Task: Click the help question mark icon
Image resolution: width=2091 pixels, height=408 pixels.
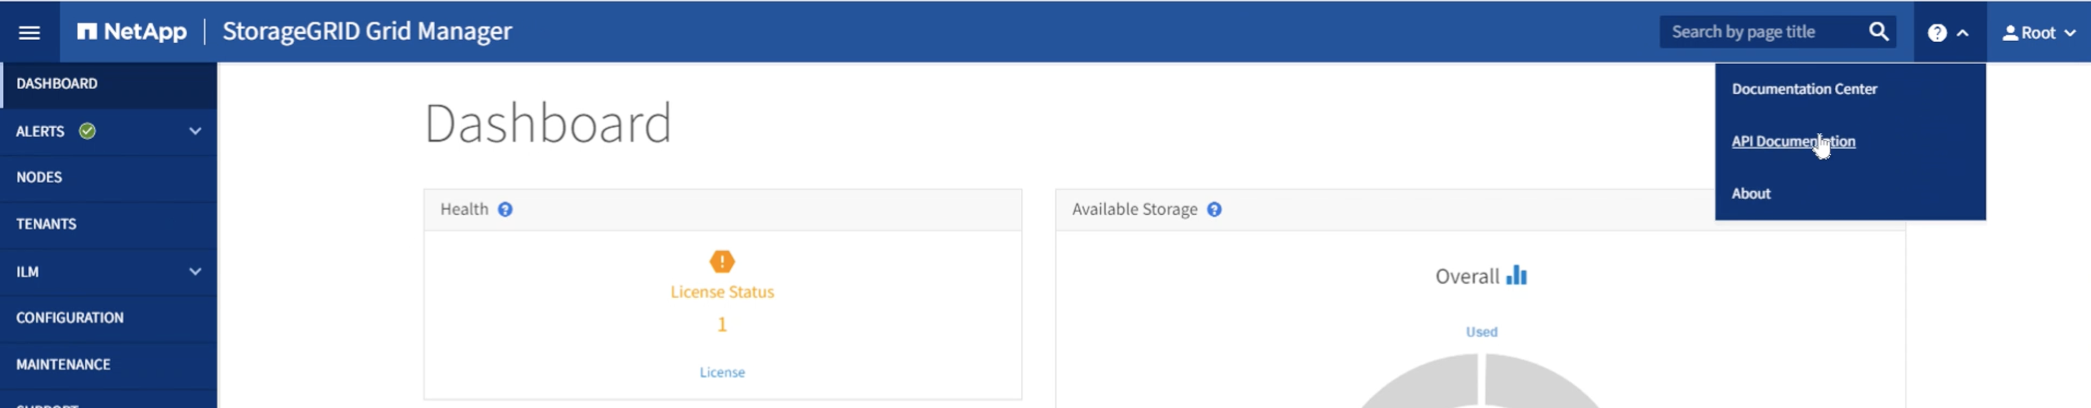Action: coord(1937,33)
